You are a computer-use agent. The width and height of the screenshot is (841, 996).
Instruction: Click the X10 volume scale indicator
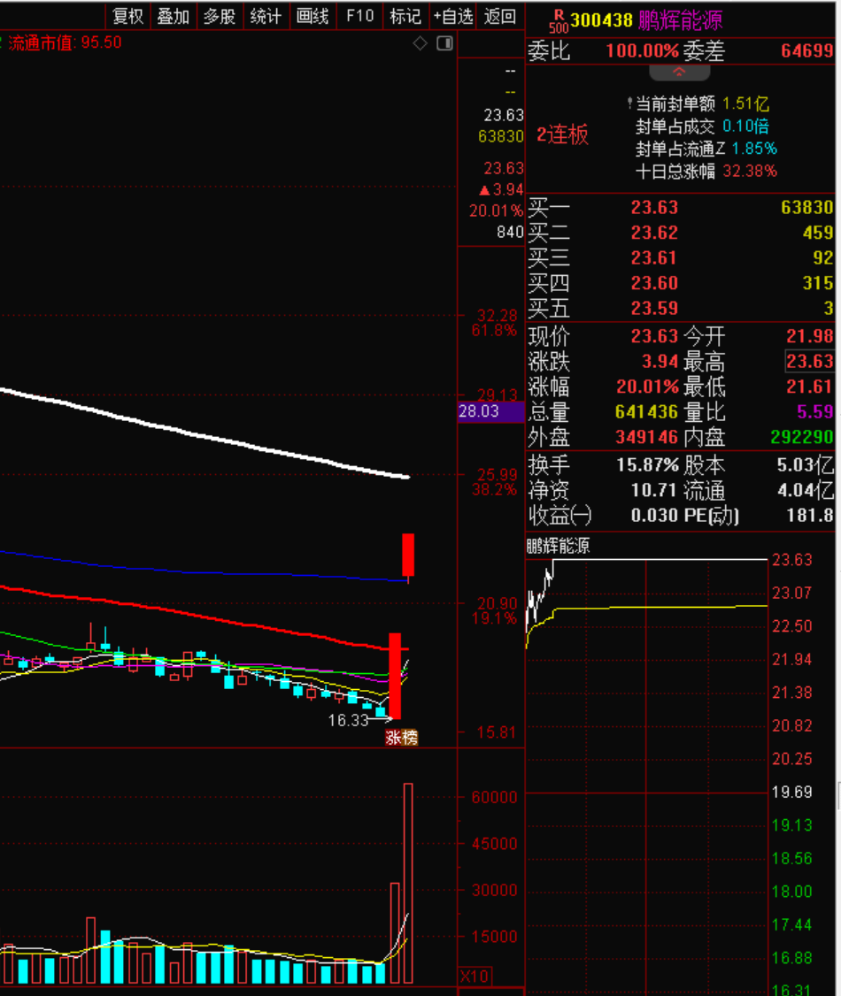(x=475, y=976)
